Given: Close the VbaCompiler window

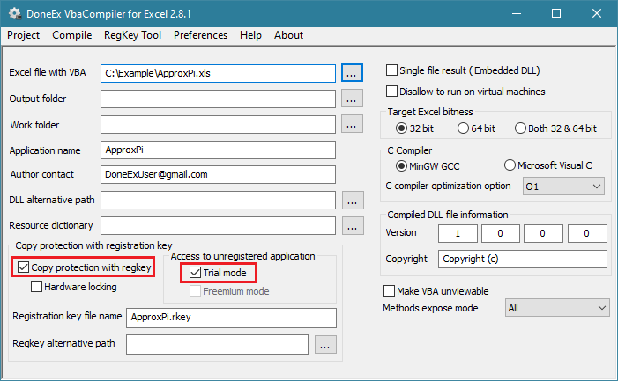Looking at the screenshot, I should tap(597, 14).
